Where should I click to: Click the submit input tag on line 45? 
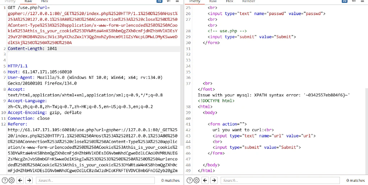click(257, 147)
